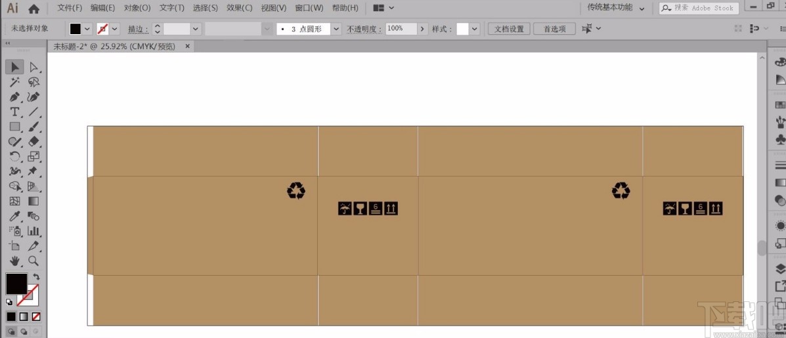Select the Eraser tool
This screenshot has width=786, height=338.
pos(33,141)
